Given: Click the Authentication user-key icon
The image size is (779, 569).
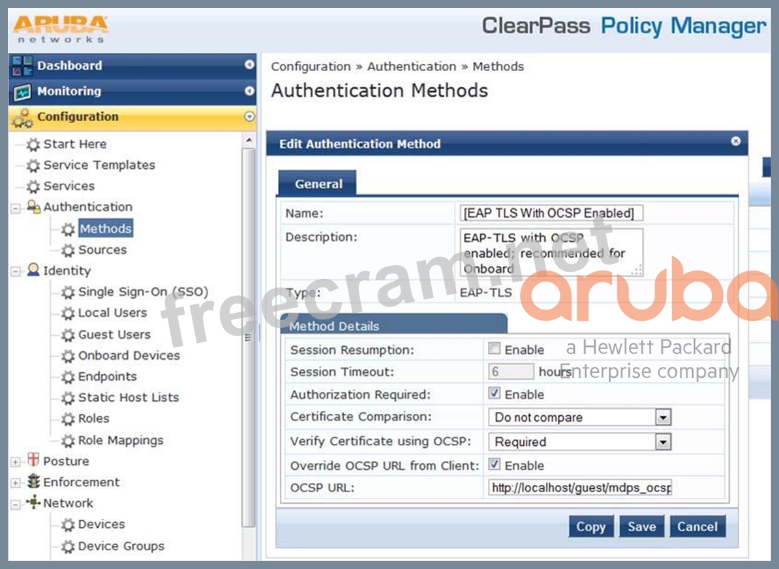Looking at the screenshot, I should coord(33,207).
